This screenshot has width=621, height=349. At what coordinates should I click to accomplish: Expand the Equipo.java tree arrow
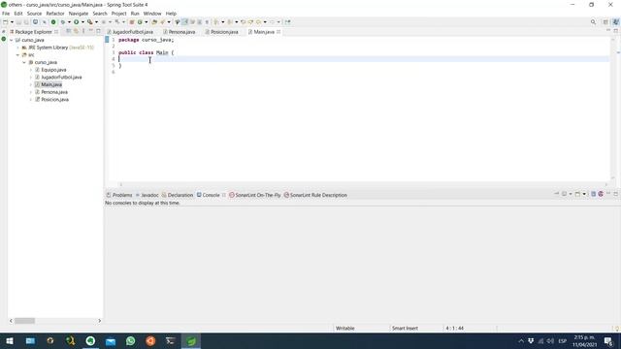coord(31,70)
